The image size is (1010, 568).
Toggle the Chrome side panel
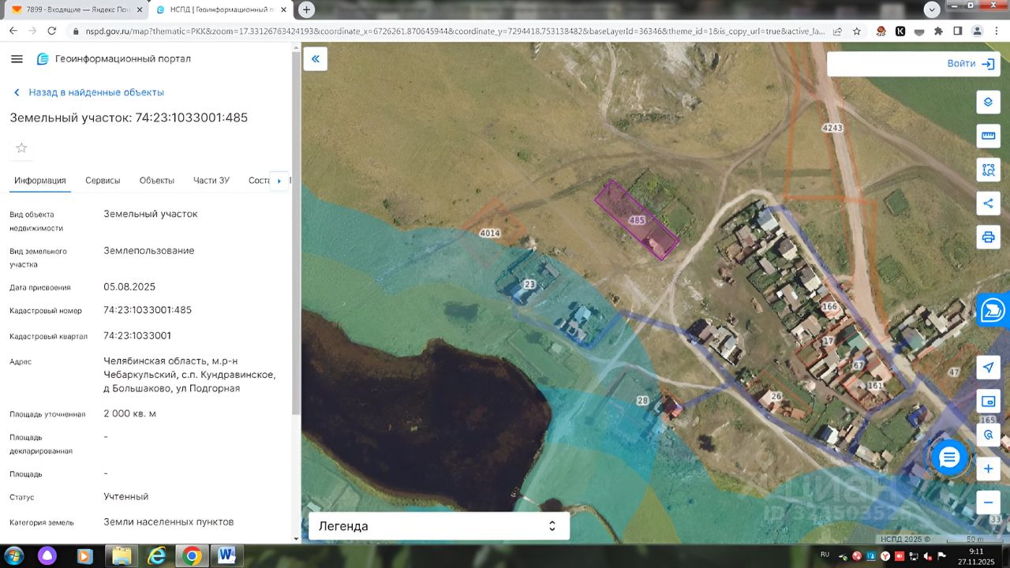point(957,31)
